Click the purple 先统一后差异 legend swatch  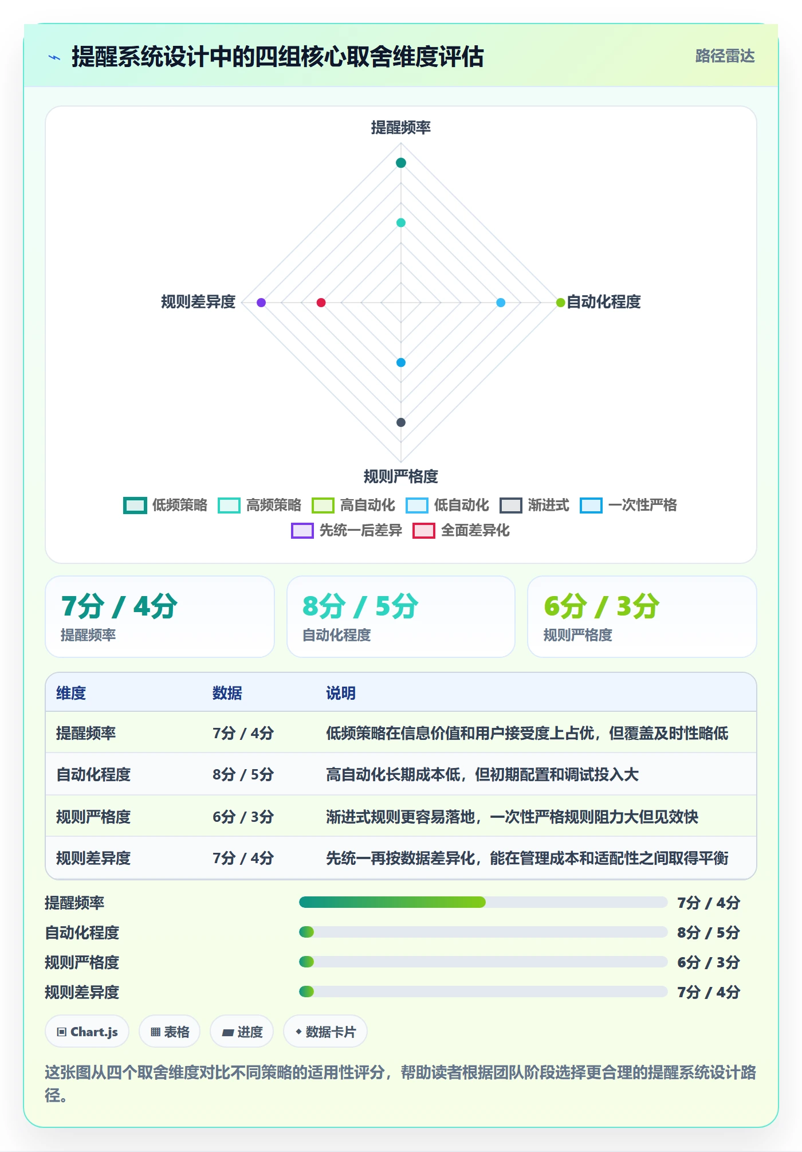point(302,531)
